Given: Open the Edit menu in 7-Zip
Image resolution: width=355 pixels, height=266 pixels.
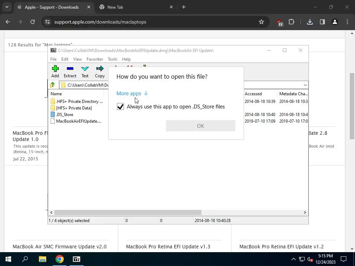Looking at the screenshot, I should point(65,59).
